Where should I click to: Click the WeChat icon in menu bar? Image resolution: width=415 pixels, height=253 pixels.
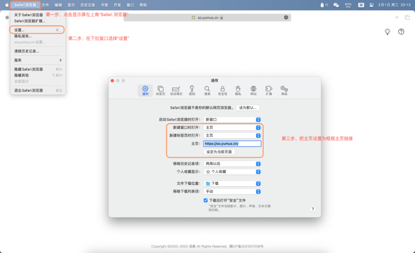pos(336,5)
